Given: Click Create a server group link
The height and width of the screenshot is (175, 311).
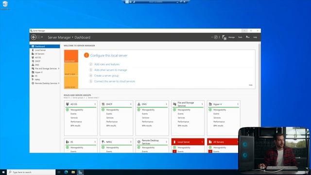Looking at the screenshot, I should click(106, 76).
